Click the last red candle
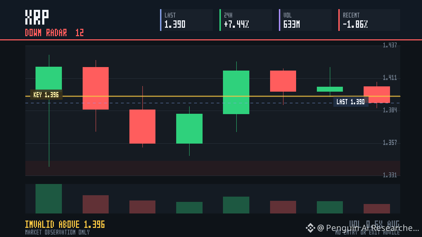Screen dimensions: 422x237 tap(377, 95)
